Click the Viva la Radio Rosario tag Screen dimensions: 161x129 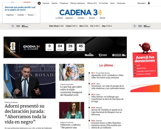click(x=103, y=73)
